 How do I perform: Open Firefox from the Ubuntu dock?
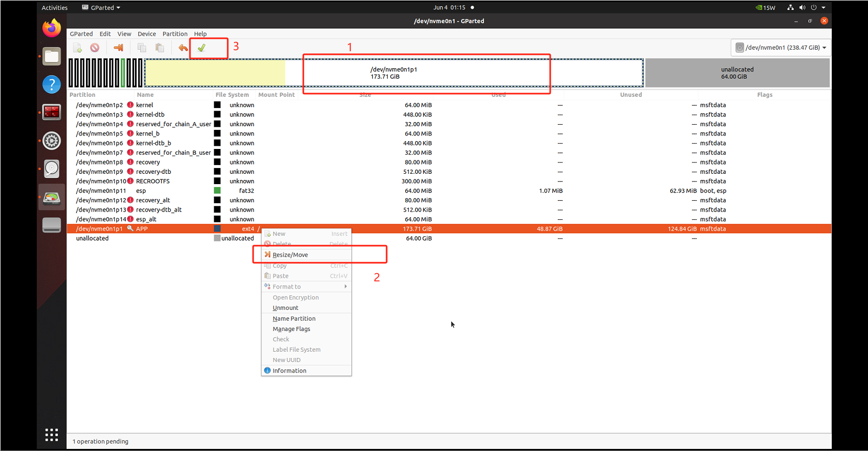click(x=52, y=28)
